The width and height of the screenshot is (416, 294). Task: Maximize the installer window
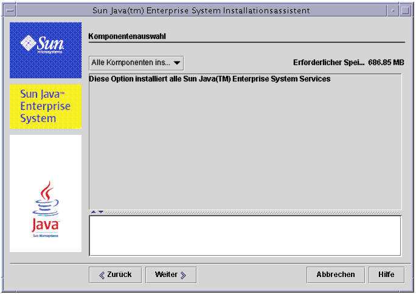click(x=405, y=10)
